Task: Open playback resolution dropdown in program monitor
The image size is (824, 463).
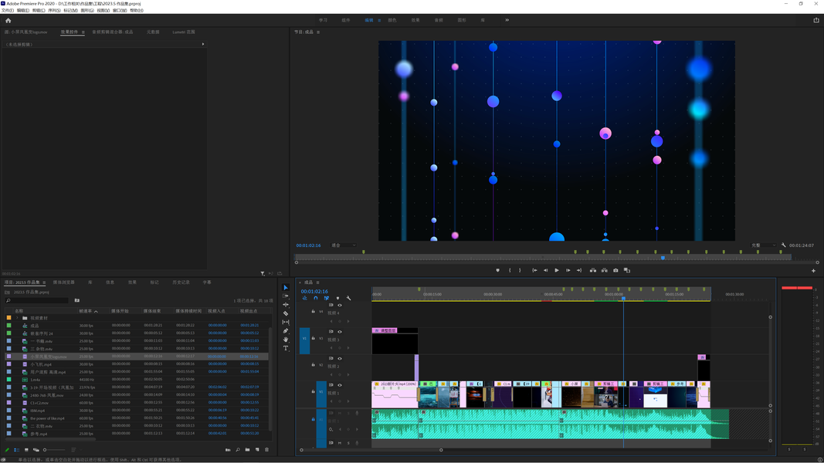Action: 764,245
